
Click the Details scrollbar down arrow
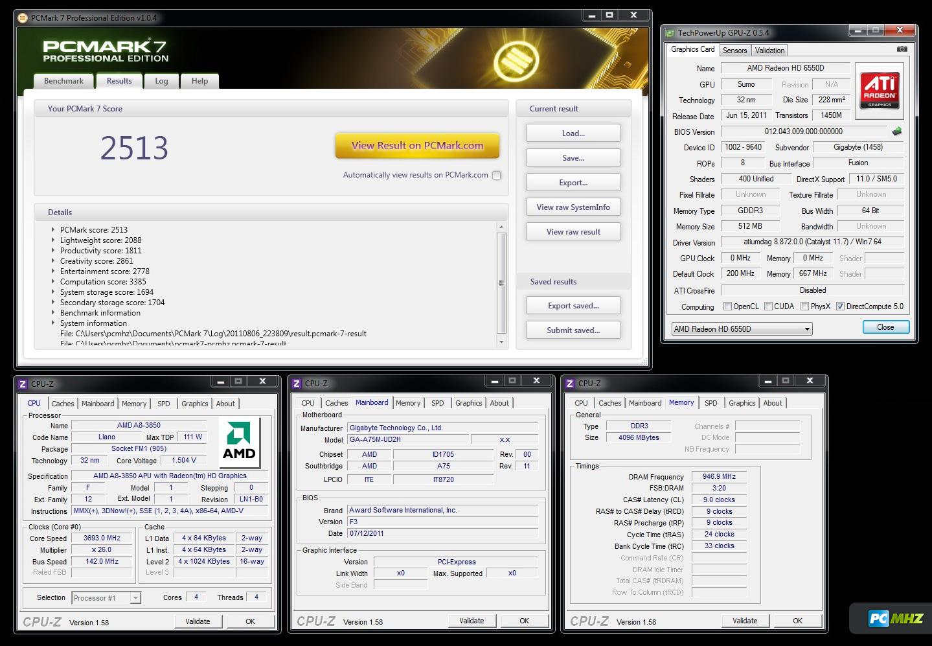(501, 341)
